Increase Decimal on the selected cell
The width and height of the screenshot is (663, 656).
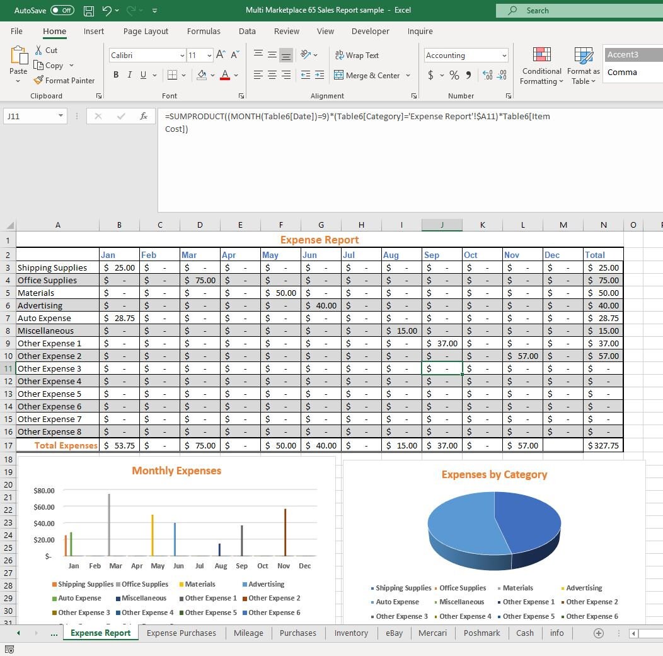point(487,75)
